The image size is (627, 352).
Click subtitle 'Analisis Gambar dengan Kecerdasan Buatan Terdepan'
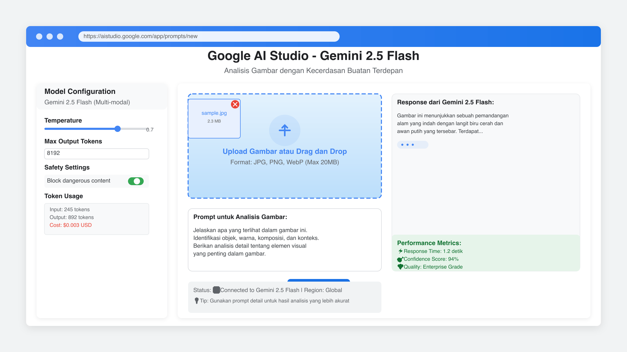313,71
